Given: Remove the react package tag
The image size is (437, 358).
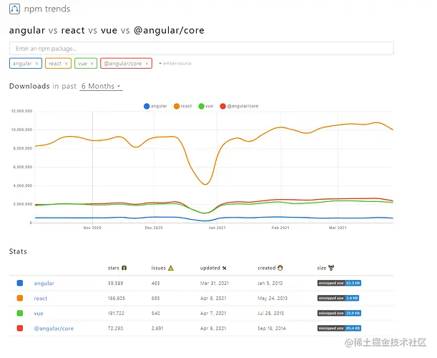Looking at the screenshot, I should click(x=66, y=64).
